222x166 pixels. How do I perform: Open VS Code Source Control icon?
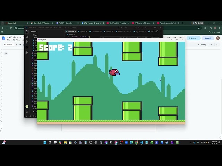point(27,42)
